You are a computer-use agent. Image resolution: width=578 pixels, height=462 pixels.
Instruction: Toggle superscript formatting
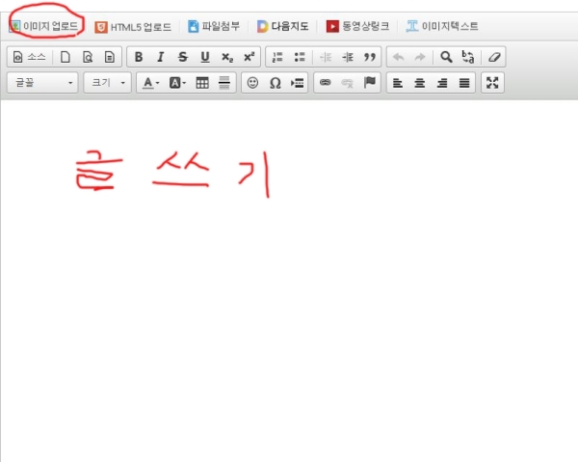250,57
